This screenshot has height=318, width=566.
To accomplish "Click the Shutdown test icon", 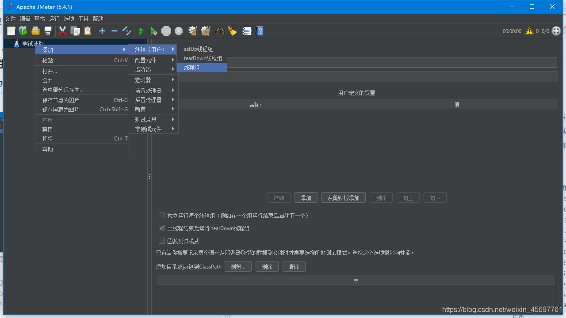I will coord(179,31).
